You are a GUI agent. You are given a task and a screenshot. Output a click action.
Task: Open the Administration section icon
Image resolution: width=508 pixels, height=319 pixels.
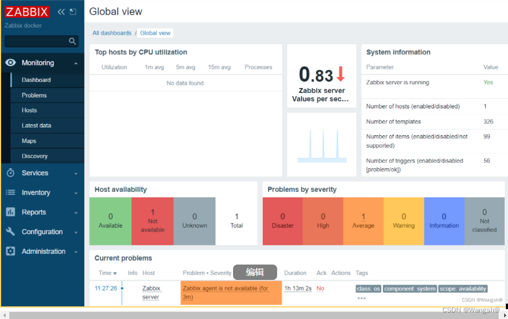tap(12, 251)
